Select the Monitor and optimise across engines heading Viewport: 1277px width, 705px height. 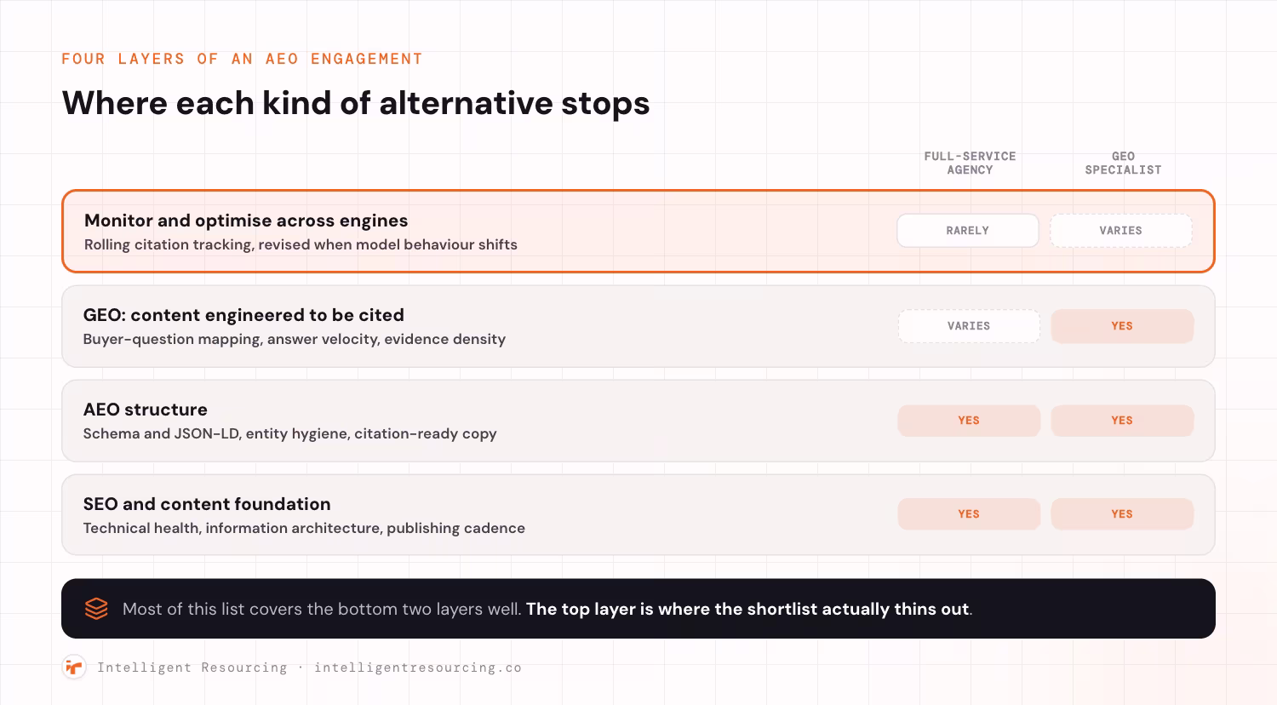point(246,221)
